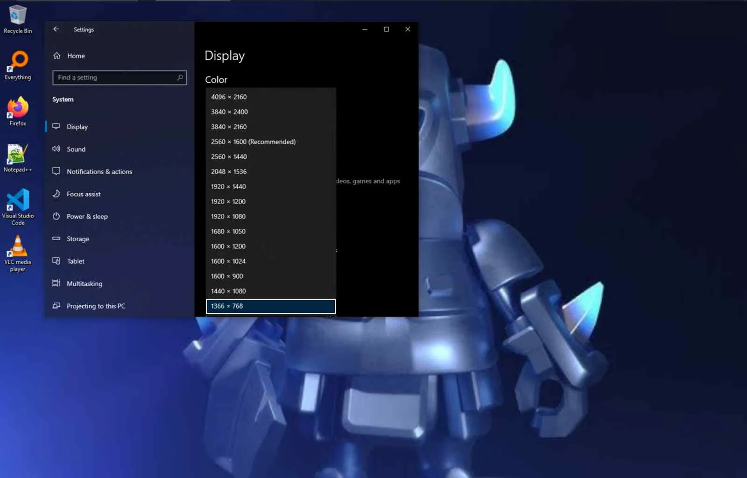747x478 pixels.
Task: Click the Focus assist moon icon
Action: tap(56, 194)
